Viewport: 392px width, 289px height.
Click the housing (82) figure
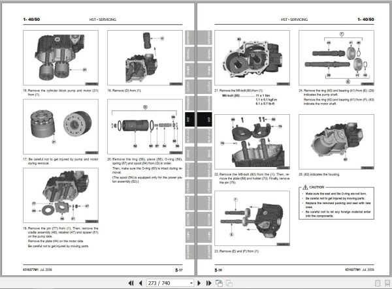point(336,142)
